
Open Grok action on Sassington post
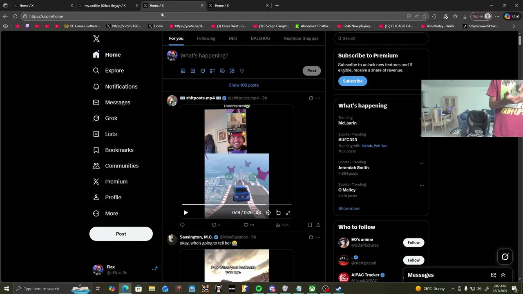click(x=311, y=237)
